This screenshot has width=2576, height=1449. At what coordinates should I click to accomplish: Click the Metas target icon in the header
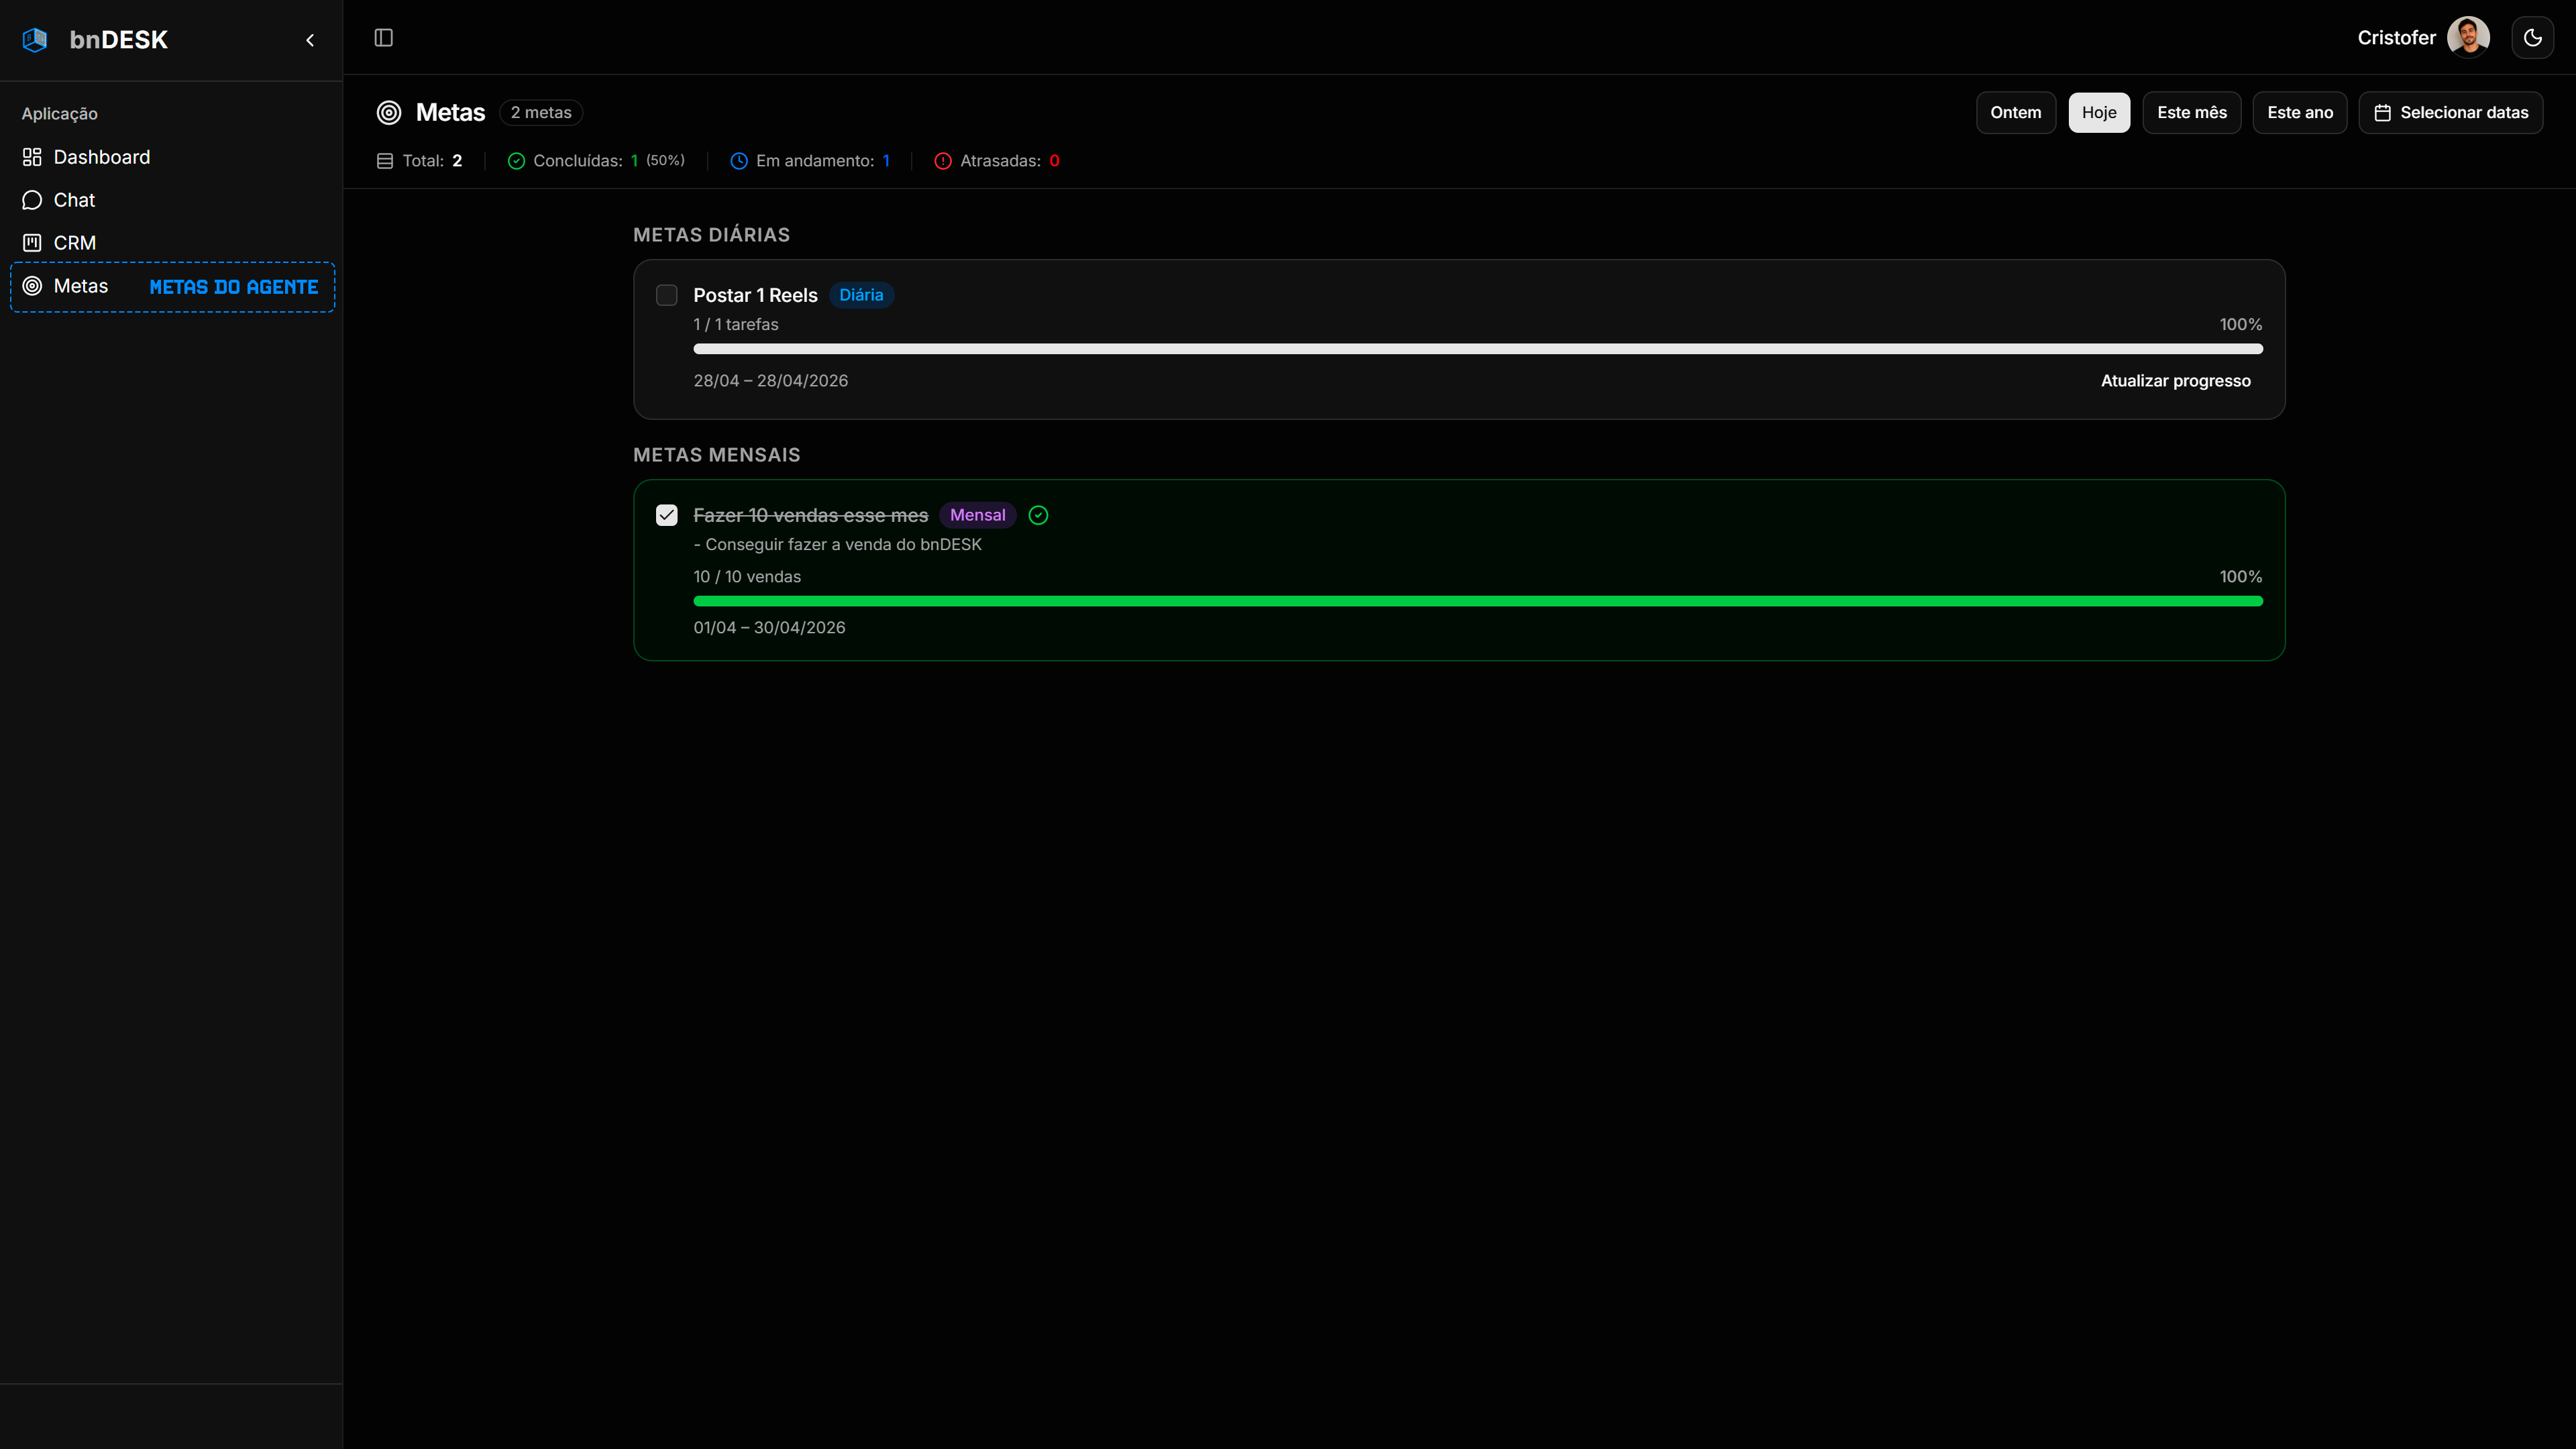389,113
